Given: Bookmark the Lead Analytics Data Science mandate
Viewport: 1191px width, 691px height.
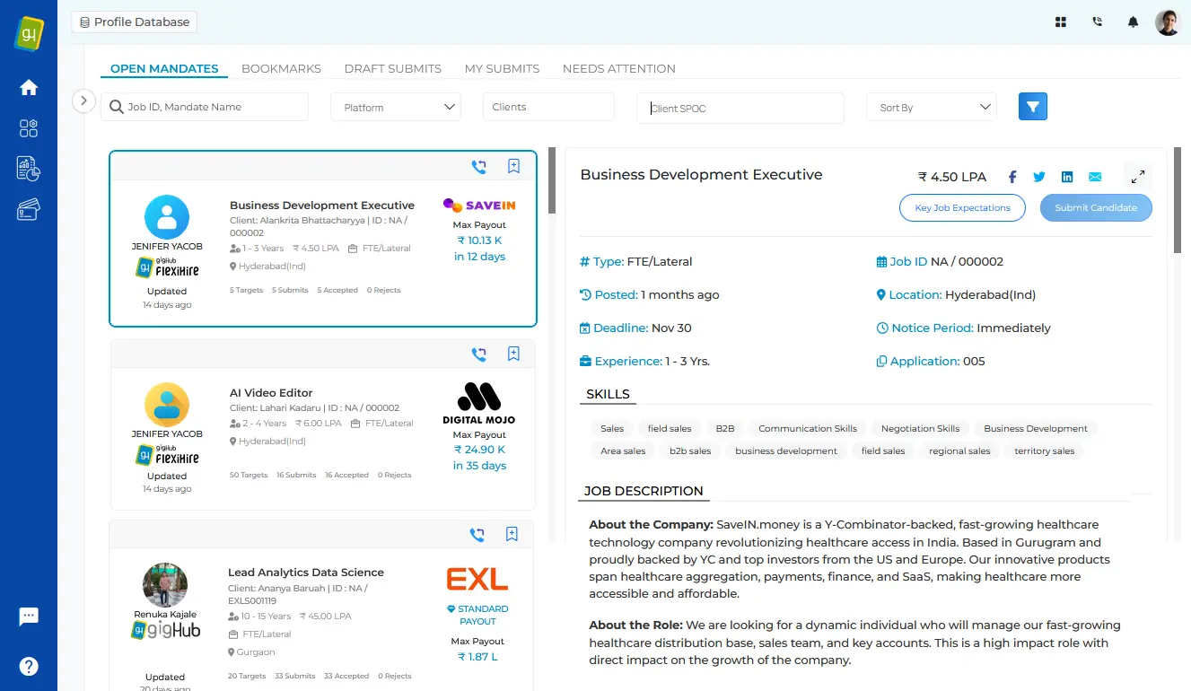Looking at the screenshot, I should pyautogui.click(x=512, y=534).
